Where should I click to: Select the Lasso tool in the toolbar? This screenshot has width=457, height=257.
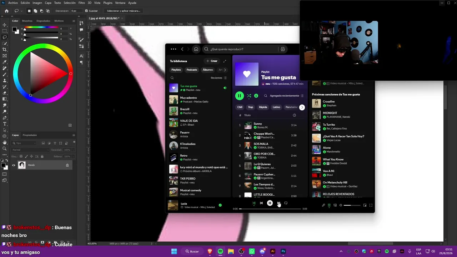pyautogui.click(x=5, y=37)
